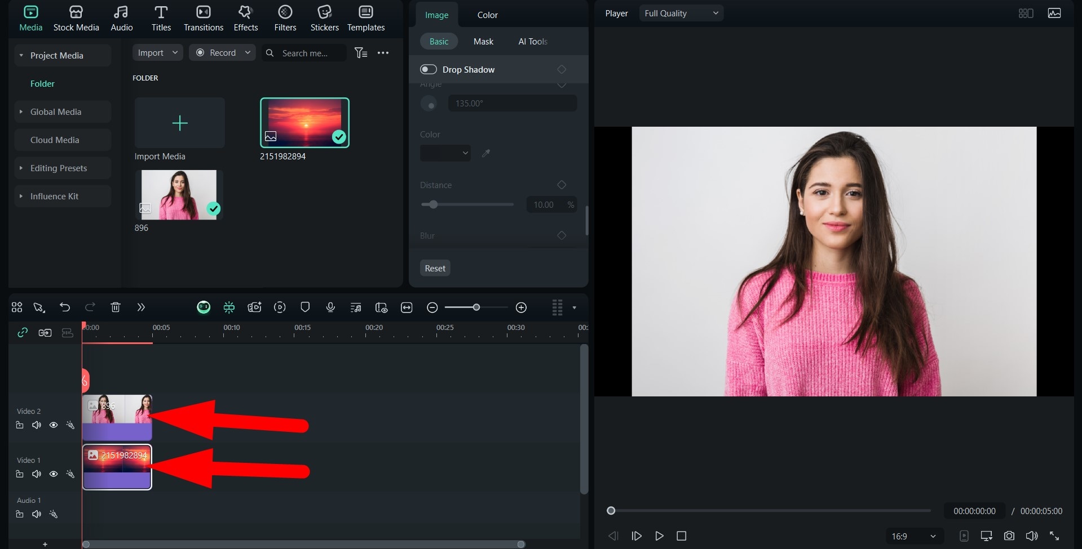Viewport: 1082px width, 549px height.
Task: Open the 16:9 aspect ratio dropdown
Action: pos(913,536)
